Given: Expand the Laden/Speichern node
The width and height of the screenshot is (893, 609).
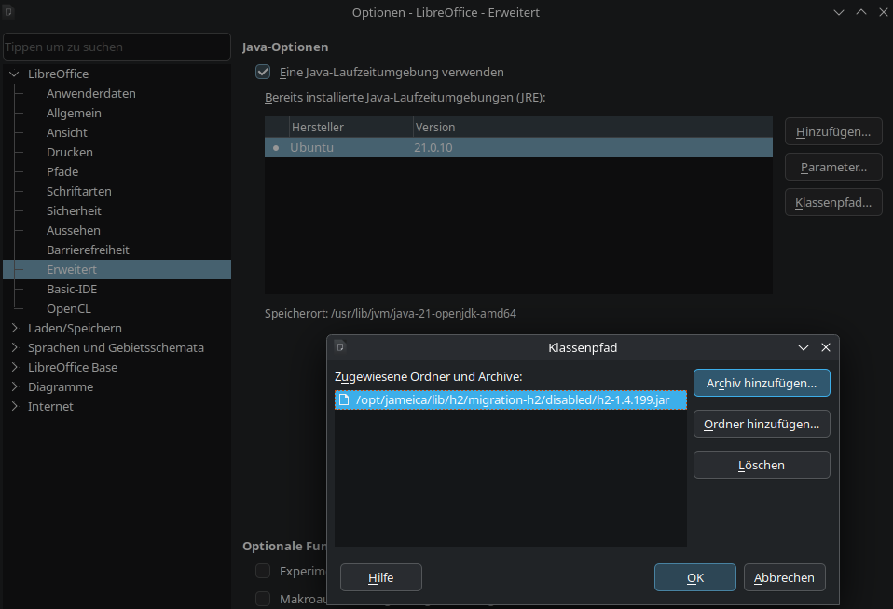Looking at the screenshot, I should click(x=14, y=328).
